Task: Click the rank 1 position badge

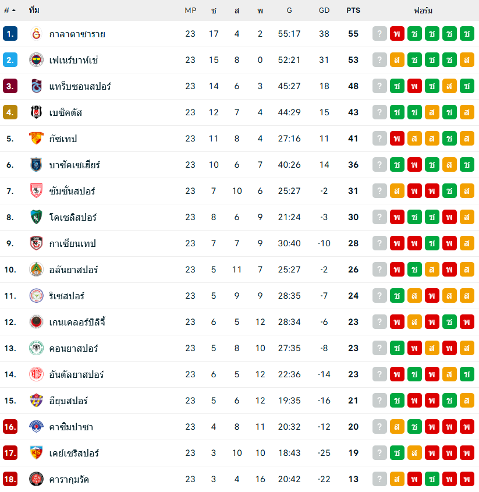Action: coord(10,34)
